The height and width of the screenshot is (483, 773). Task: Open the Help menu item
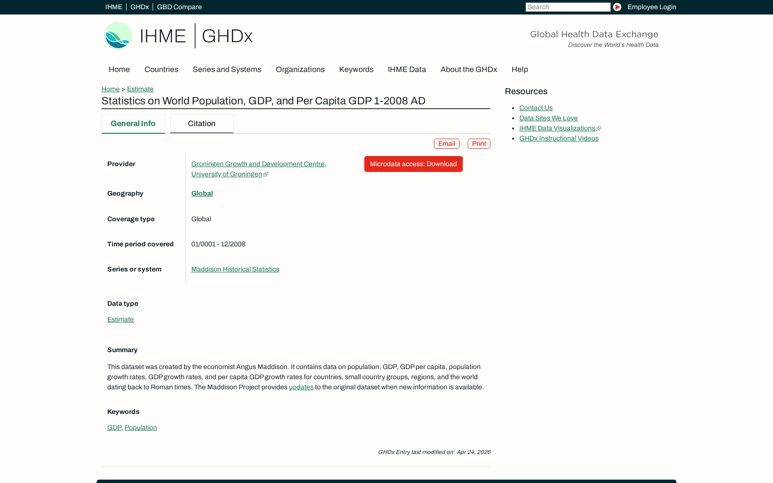[x=520, y=70]
